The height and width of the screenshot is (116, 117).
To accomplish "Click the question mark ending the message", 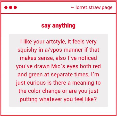I will click(95, 99).
